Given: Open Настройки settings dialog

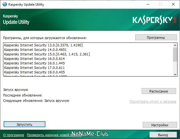Looking at the screenshot, I should [160, 125].
